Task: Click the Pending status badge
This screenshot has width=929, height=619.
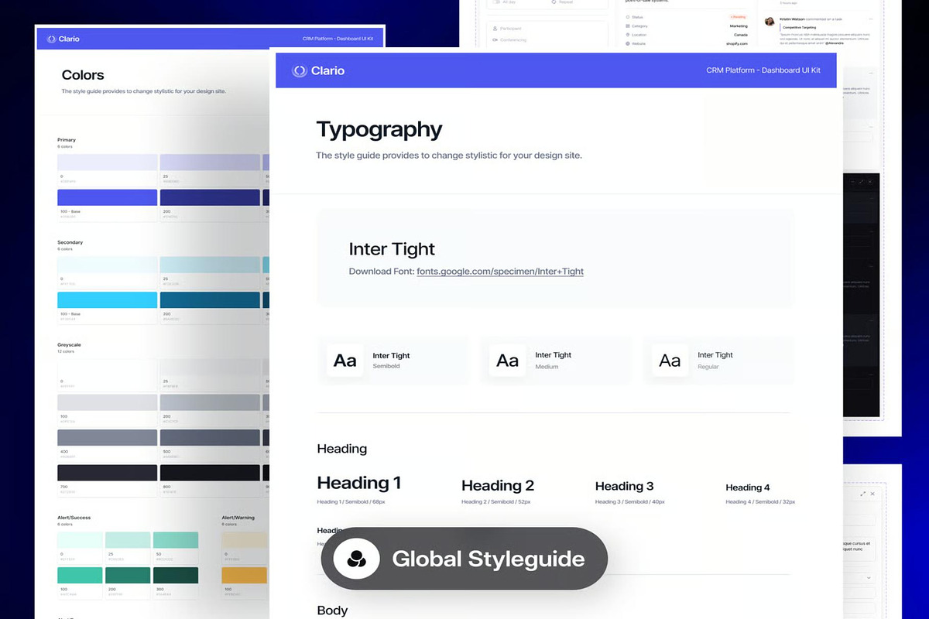Action: pyautogui.click(x=738, y=16)
